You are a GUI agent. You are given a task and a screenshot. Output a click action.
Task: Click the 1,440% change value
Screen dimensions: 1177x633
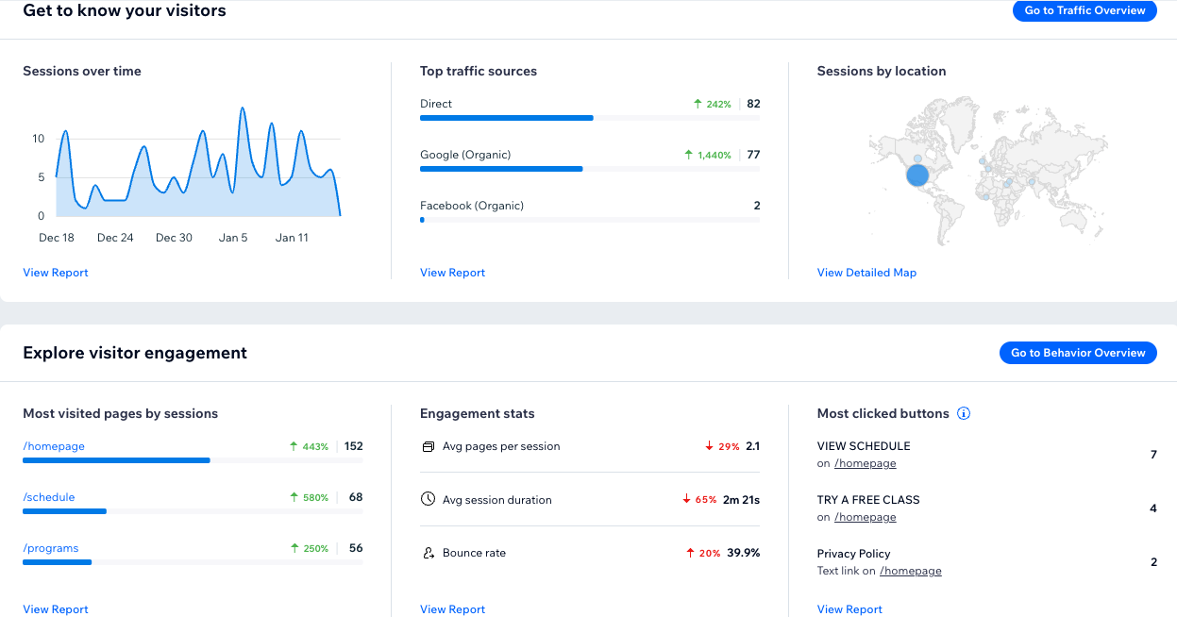[x=715, y=155]
